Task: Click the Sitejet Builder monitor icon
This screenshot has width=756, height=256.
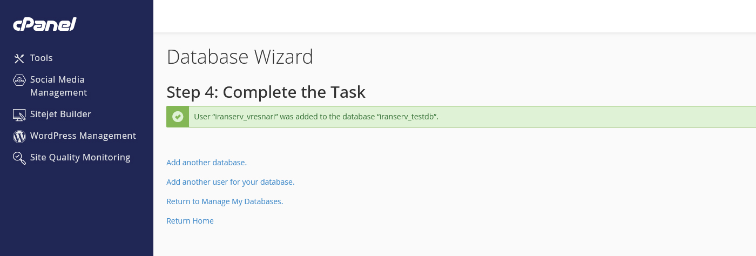Action: [19, 114]
